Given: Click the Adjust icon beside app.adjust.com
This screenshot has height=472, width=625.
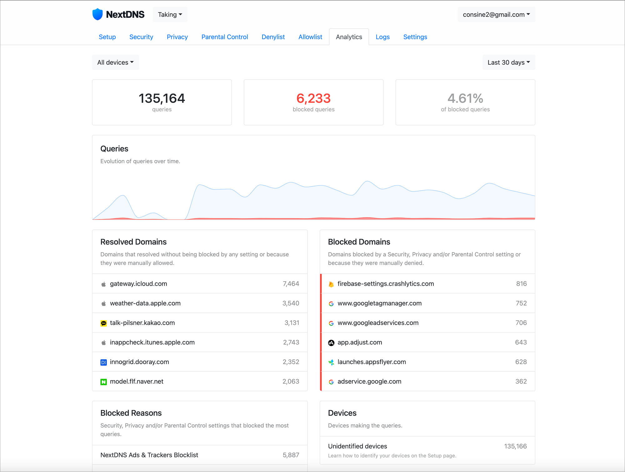Looking at the screenshot, I should coord(331,343).
